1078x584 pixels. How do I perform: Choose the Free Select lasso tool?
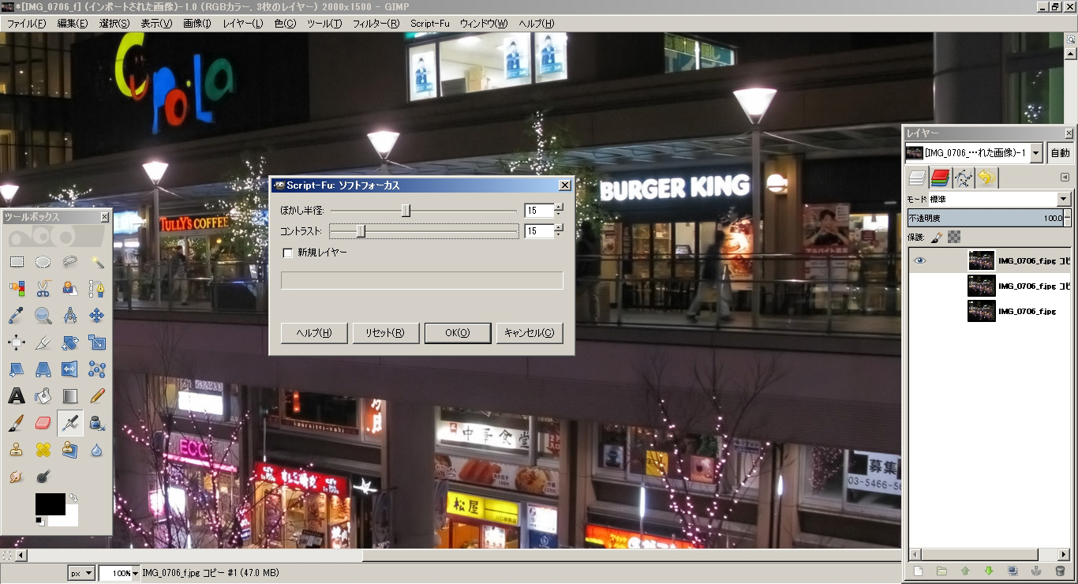(70, 262)
